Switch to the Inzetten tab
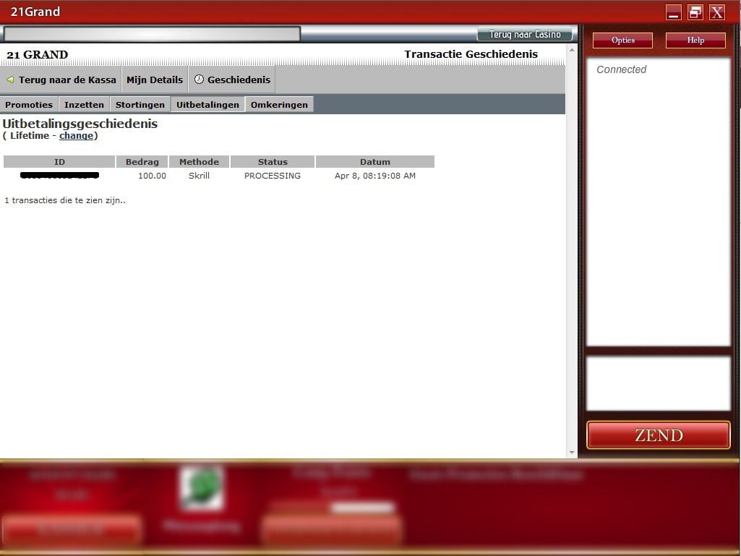The width and height of the screenshot is (741, 556). click(84, 105)
